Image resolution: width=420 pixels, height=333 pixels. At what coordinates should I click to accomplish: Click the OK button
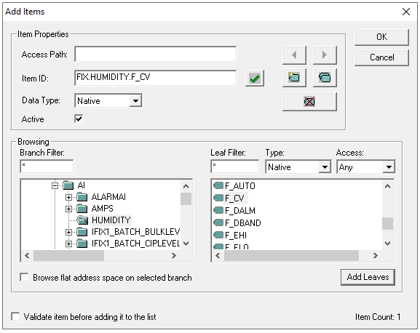coord(381,37)
